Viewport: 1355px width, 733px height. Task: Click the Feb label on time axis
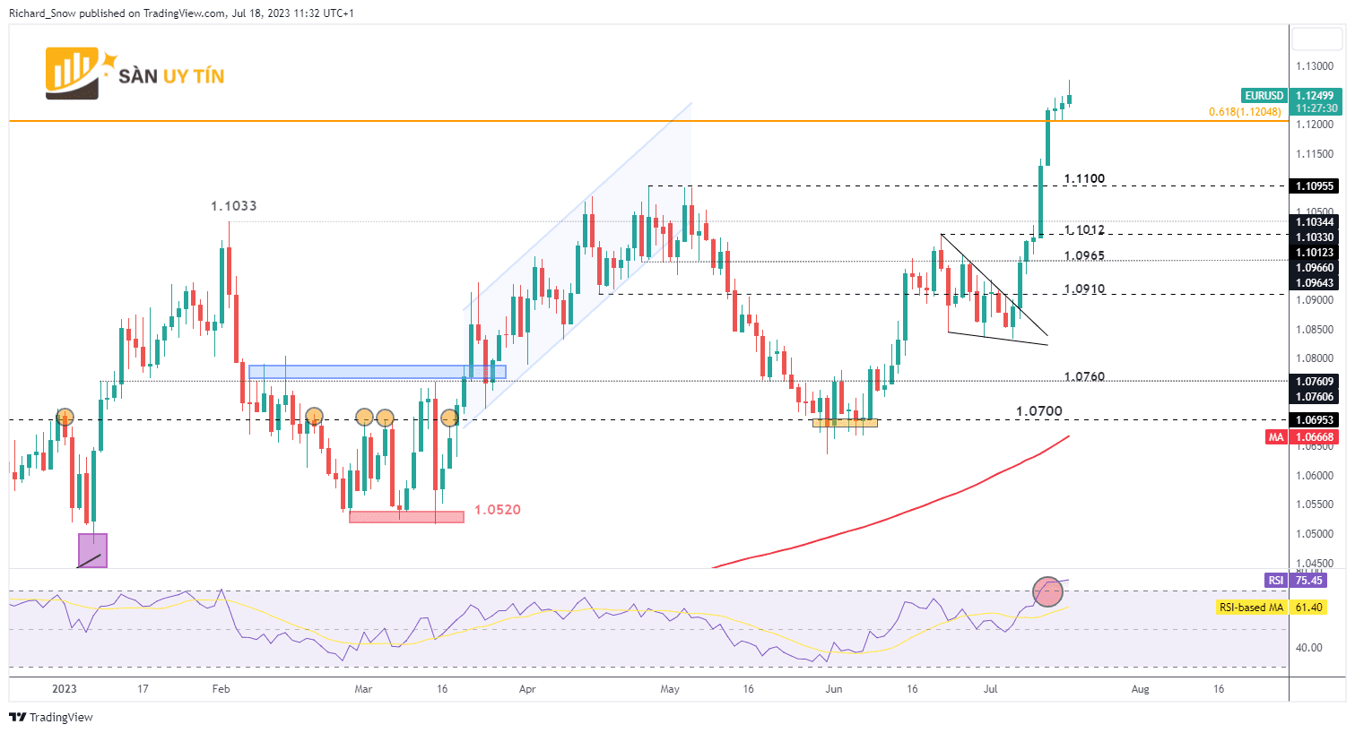click(221, 689)
